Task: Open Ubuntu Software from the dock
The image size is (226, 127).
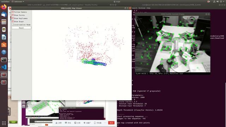Action: click(4, 45)
